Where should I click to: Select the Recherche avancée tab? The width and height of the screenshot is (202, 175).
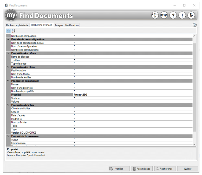tap(42, 25)
